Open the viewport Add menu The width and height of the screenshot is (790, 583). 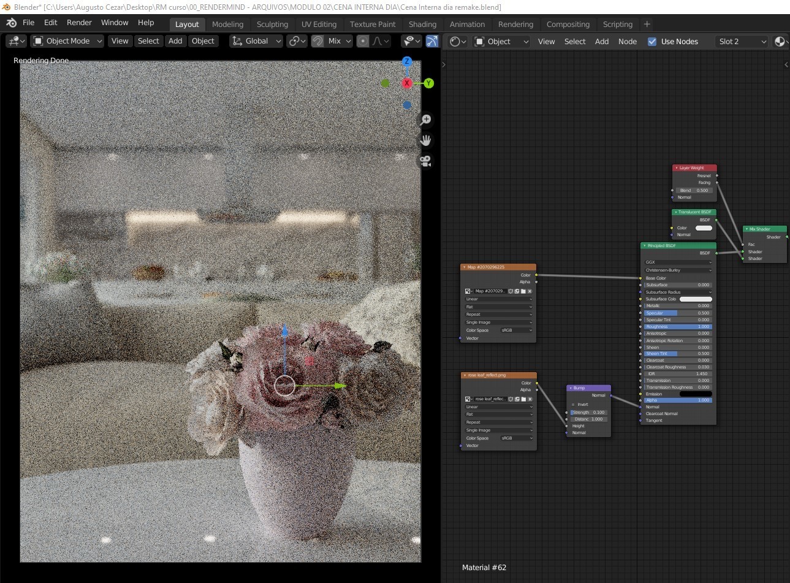click(x=175, y=41)
